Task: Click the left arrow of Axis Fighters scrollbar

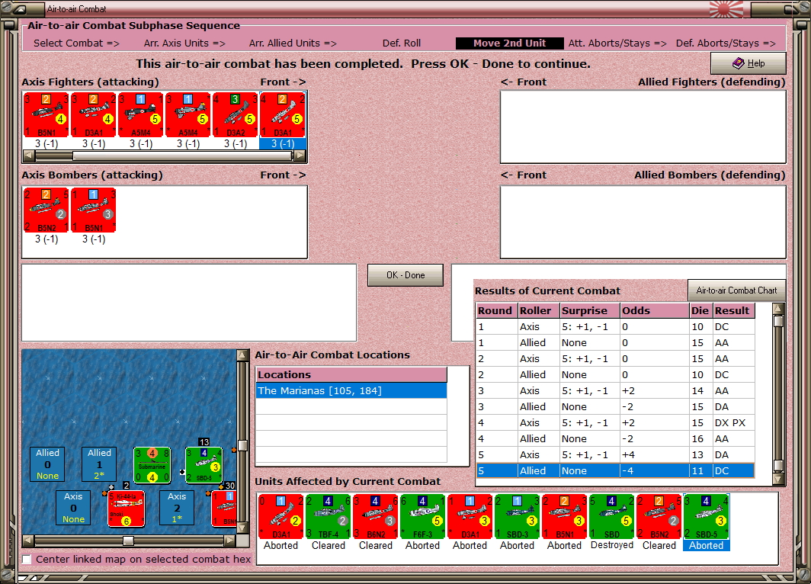Action: click(28, 156)
